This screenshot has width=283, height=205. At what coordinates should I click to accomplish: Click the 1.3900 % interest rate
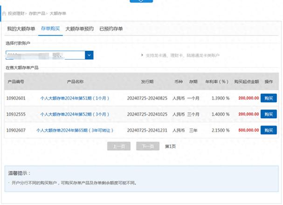tap(221, 98)
